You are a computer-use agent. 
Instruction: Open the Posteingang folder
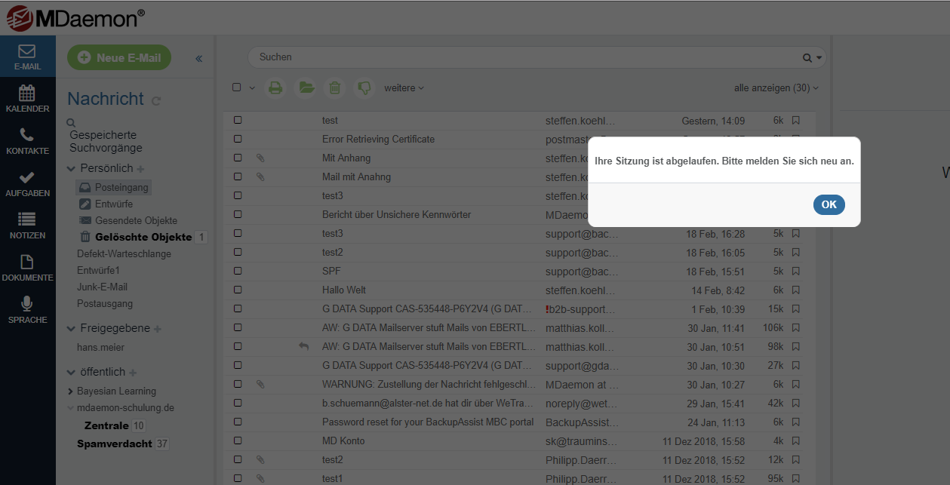[121, 187]
